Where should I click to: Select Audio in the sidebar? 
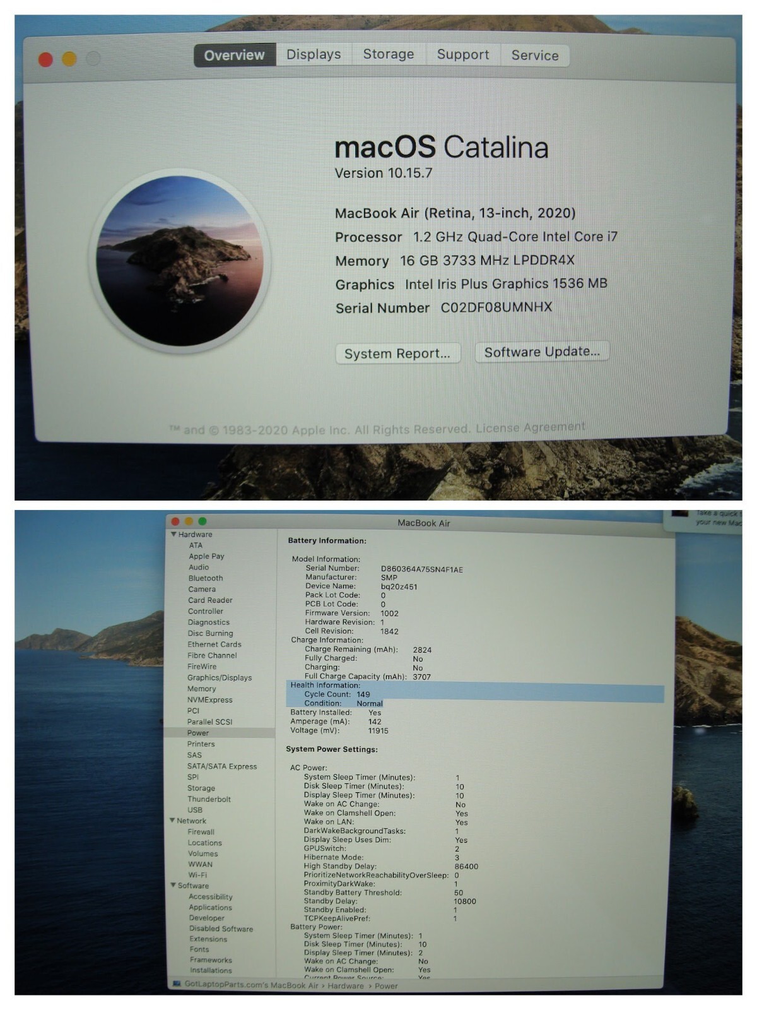coord(199,567)
